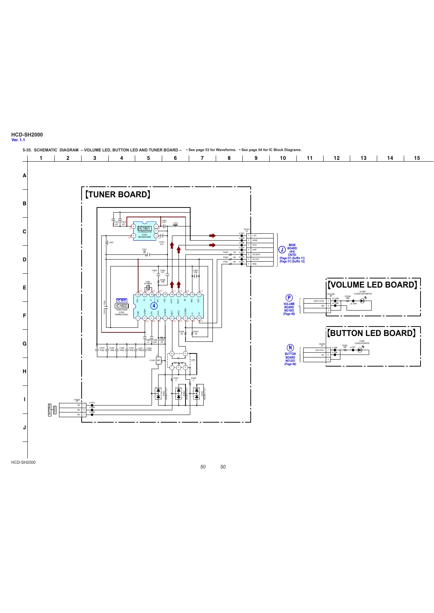434x613 pixels.
Task: Click the X1601 32.768kHz crystal symbol
Action: [148, 288]
